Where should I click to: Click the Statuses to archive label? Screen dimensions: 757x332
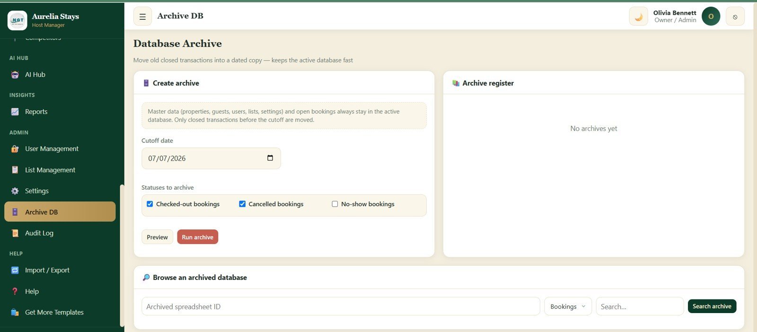click(x=167, y=187)
